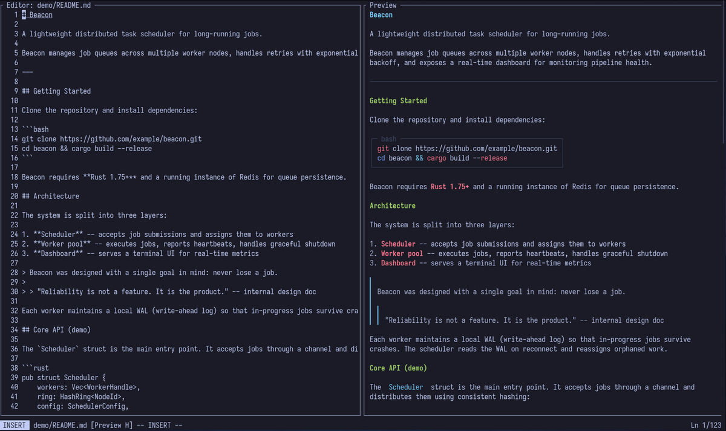Switch to the Preview pane title
Viewport: 726px width, 431px height.
click(383, 5)
